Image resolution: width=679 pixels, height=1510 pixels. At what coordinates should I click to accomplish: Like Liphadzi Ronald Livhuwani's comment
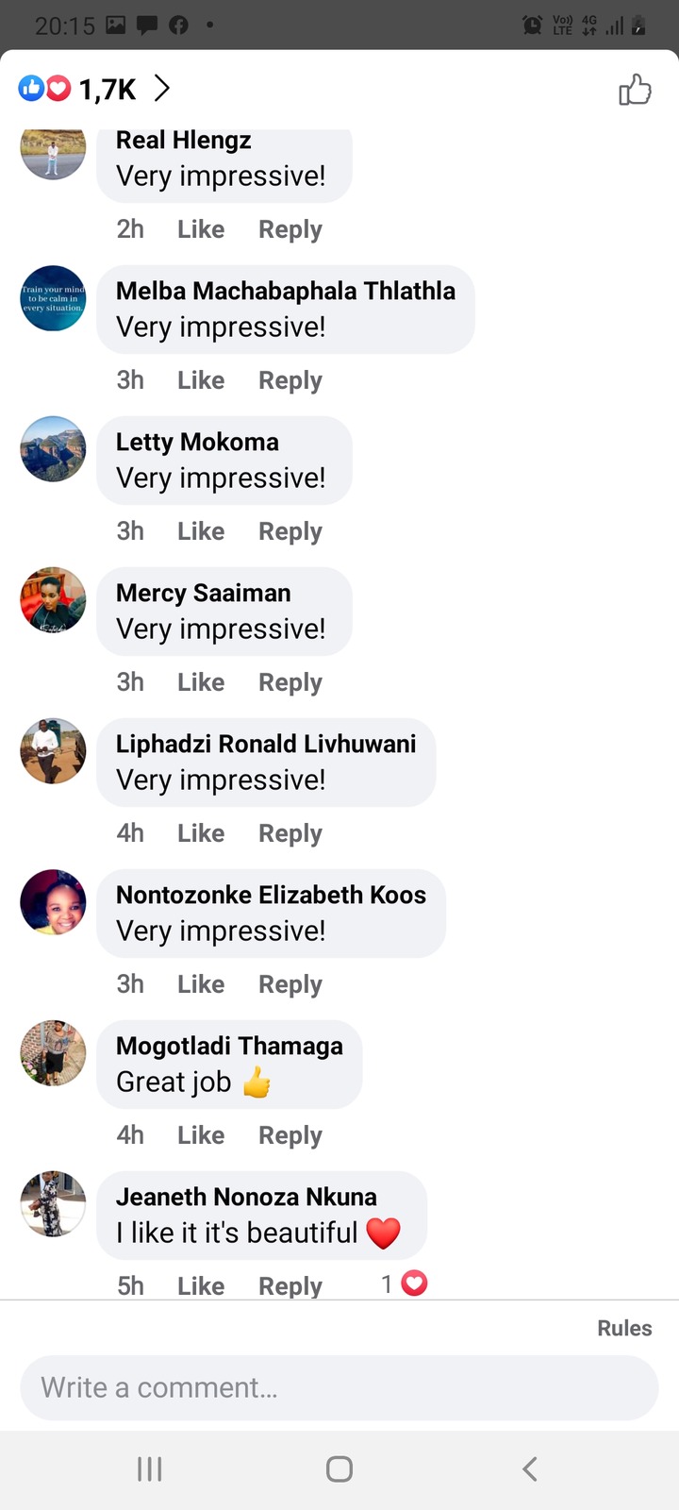201,832
